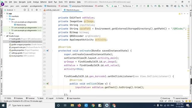This screenshot has width=192, height=108.
Task: Collapse the java folder node
Action: point(7,19)
